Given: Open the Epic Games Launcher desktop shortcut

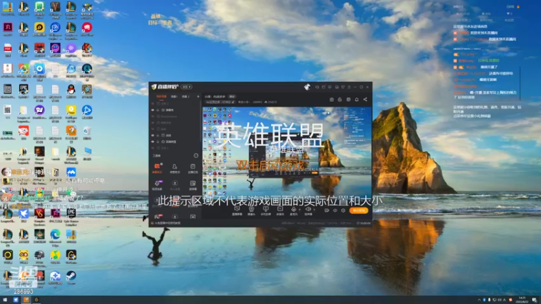Looking at the screenshot, I should [x=71, y=216].
